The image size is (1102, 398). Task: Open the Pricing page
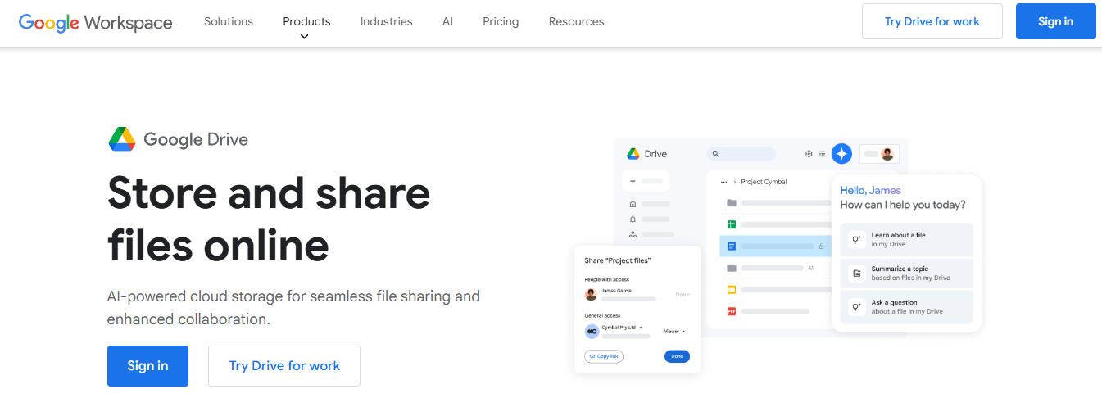(501, 21)
